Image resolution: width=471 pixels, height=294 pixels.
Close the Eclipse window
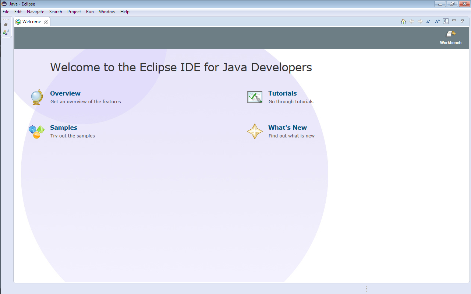coord(464,4)
